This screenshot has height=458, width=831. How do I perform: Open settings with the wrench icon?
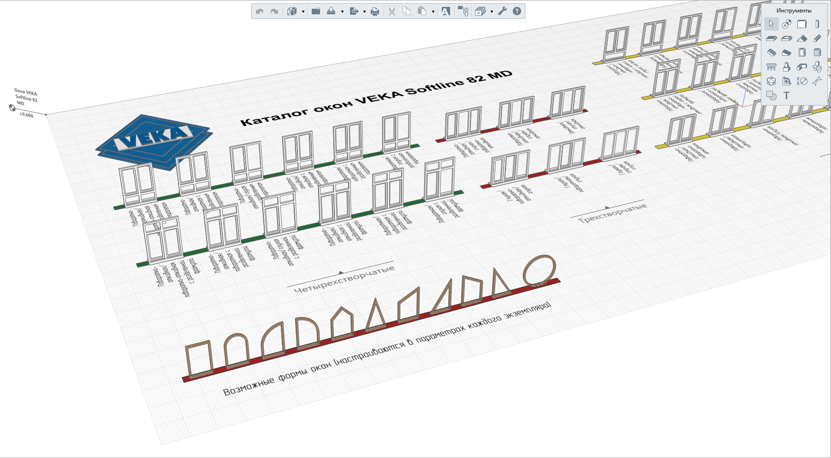click(502, 12)
